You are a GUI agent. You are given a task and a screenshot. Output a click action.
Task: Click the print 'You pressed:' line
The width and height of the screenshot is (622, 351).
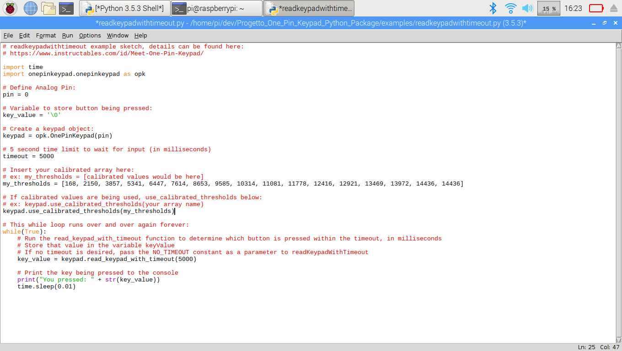(x=89, y=280)
